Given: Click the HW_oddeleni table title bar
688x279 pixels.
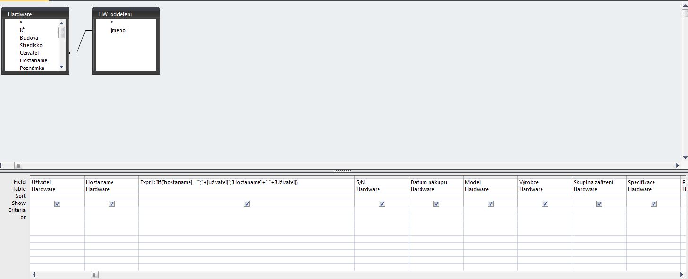Looking at the screenshot, I should click(x=126, y=14).
